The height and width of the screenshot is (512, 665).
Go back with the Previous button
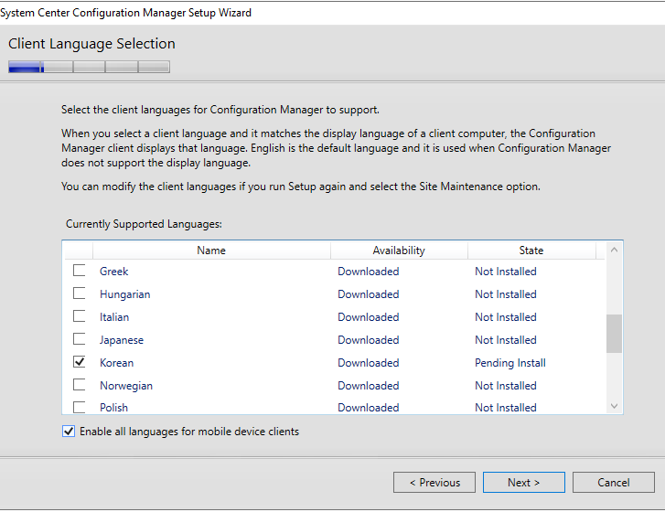(x=434, y=483)
